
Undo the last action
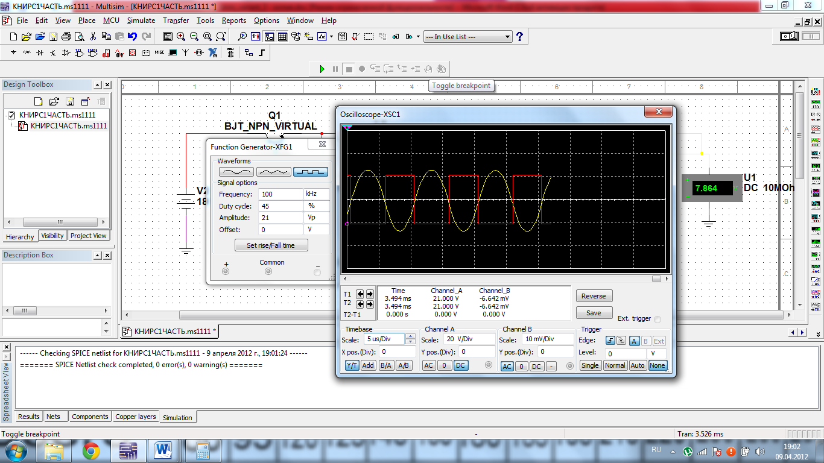(x=132, y=37)
